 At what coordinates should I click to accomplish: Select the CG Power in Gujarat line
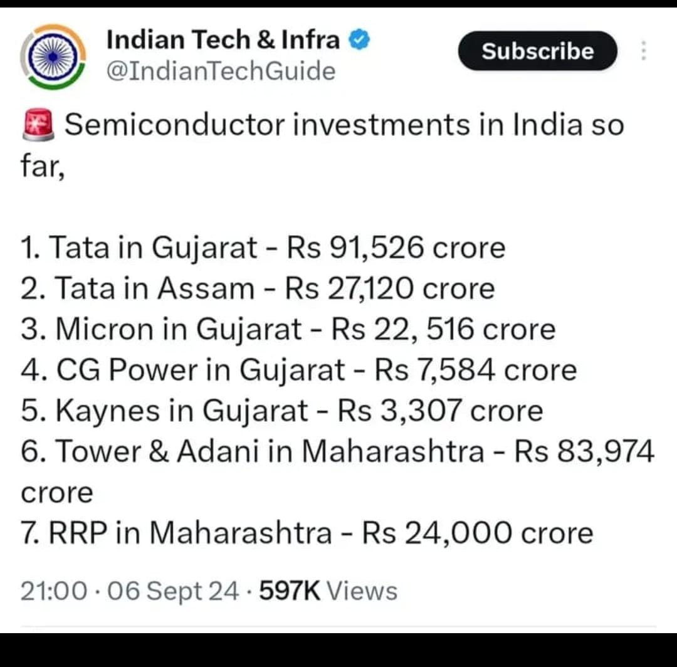coord(298,370)
